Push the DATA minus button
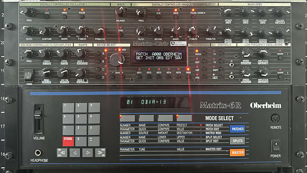 pyautogui.click(x=113, y=77)
